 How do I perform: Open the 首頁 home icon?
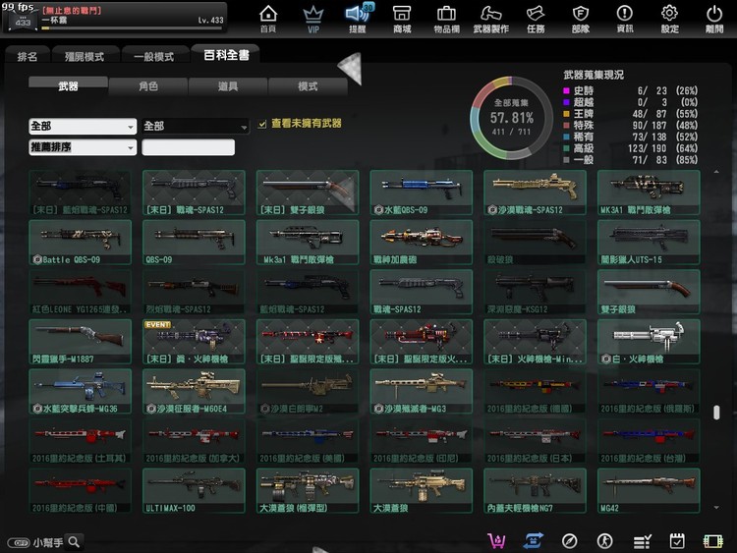click(267, 17)
